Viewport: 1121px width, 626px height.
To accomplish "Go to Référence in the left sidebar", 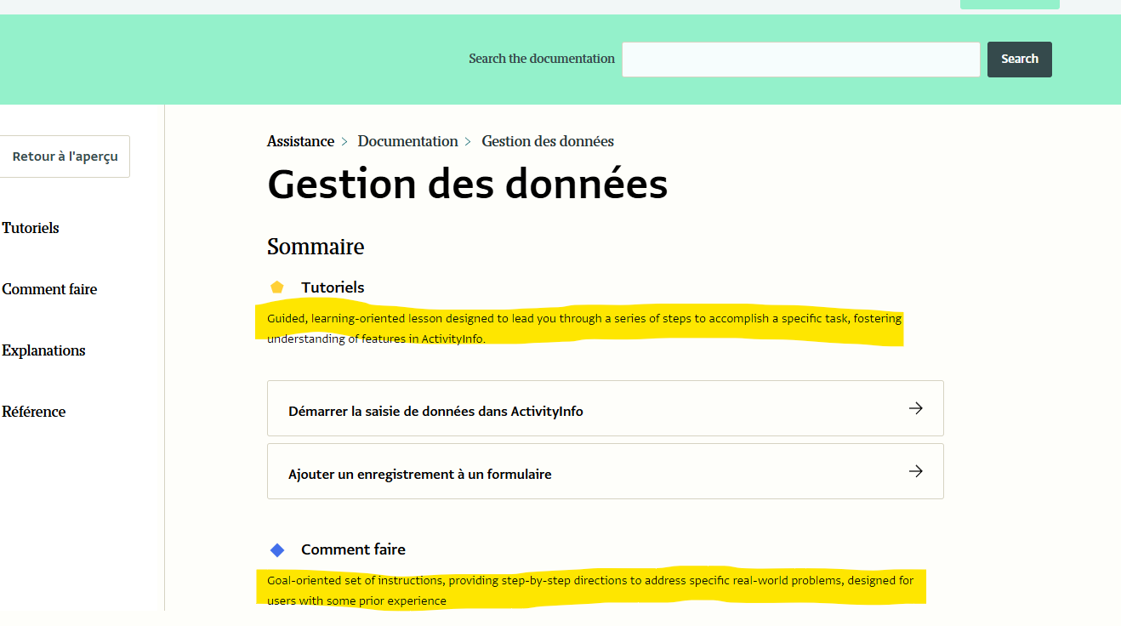I will (x=34, y=412).
